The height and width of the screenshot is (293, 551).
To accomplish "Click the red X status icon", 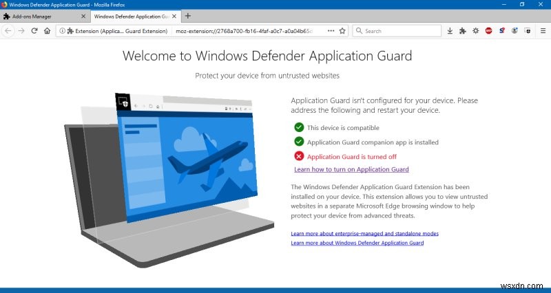I will 299,156.
